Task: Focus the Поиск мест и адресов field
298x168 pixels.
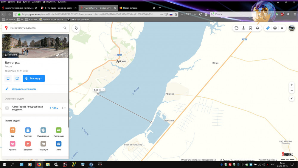Action: [x=36, y=28]
